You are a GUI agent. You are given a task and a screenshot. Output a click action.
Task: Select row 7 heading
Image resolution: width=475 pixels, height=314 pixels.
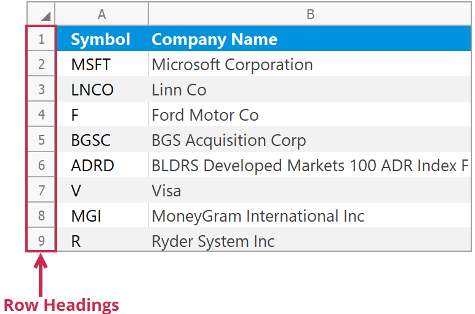point(41,191)
